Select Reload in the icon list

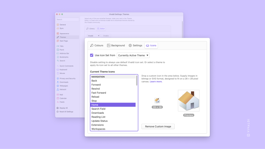pos(113,97)
